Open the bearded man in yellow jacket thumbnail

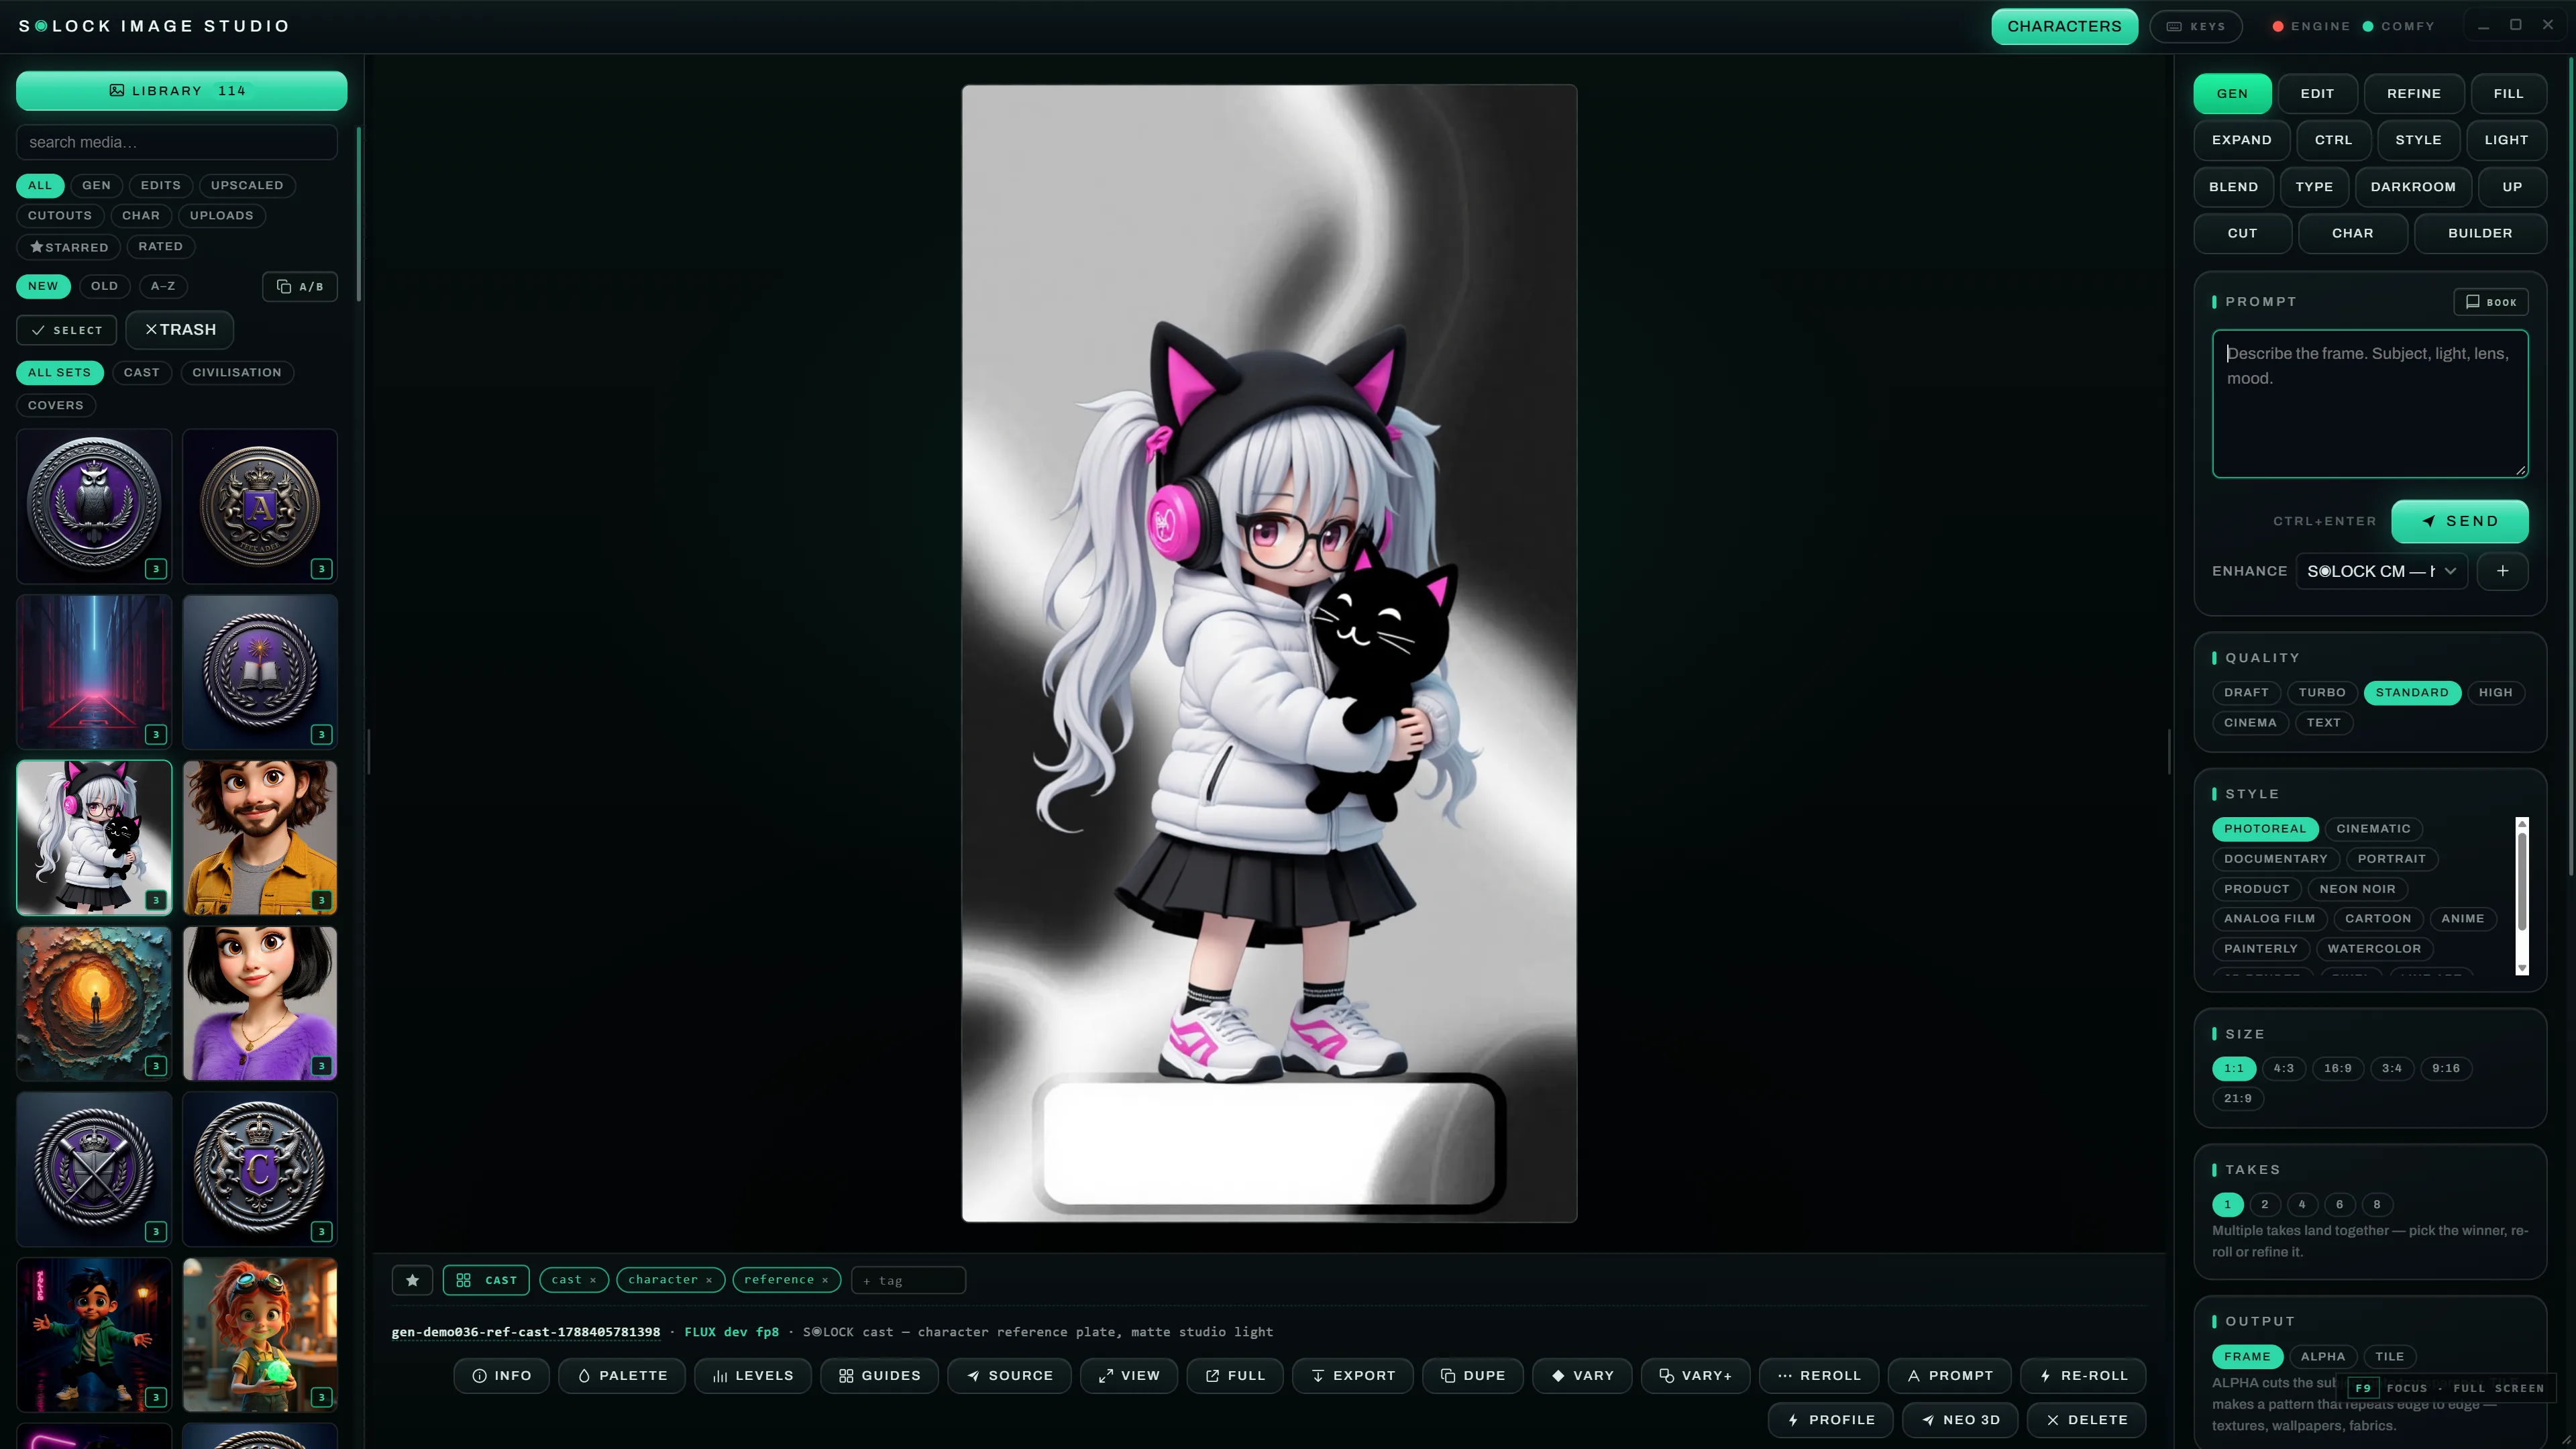[260, 838]
